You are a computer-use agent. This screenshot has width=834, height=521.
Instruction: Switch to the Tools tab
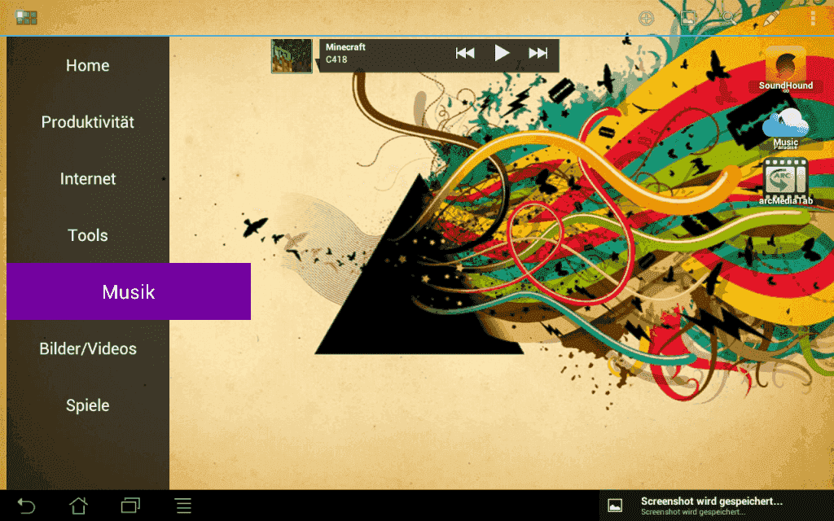pos(88,235)
